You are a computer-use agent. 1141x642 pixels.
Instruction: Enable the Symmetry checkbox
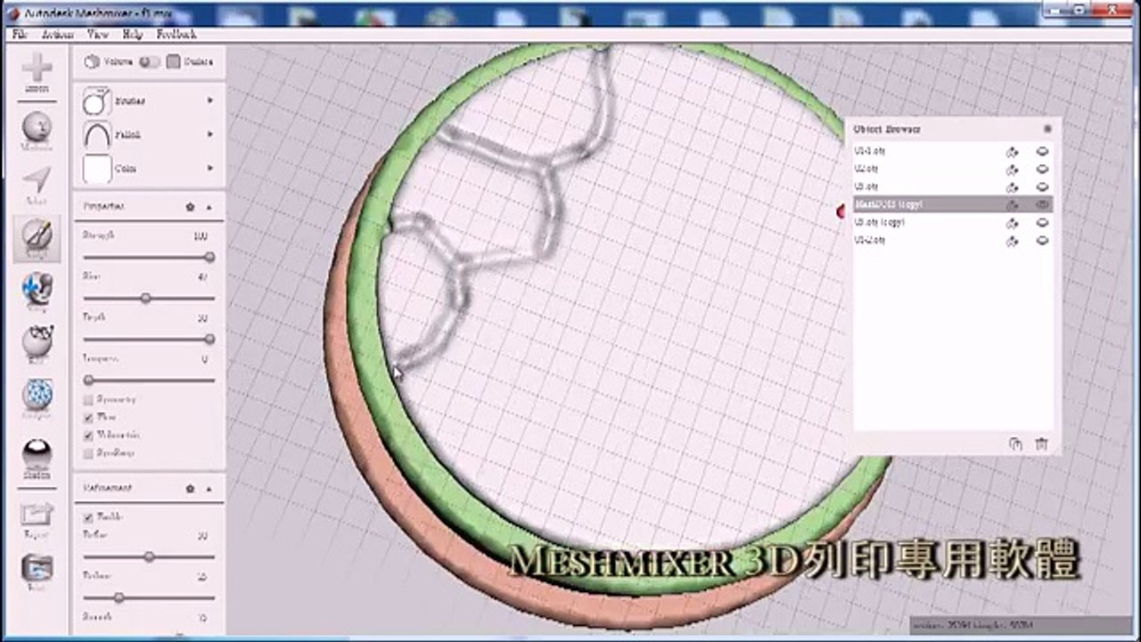(x=88, y=399)
